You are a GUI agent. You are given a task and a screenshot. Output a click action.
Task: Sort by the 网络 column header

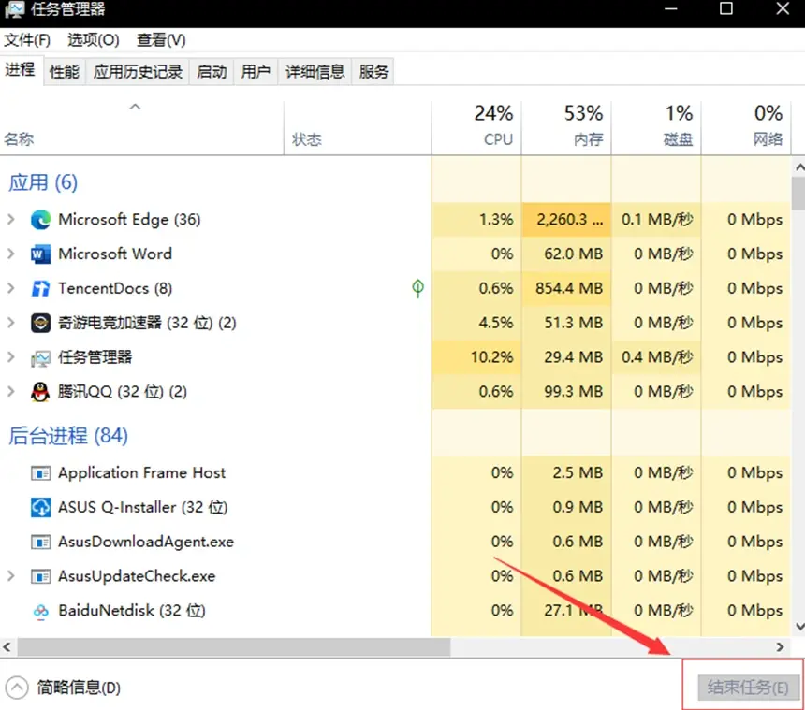[x=746, y=128]
